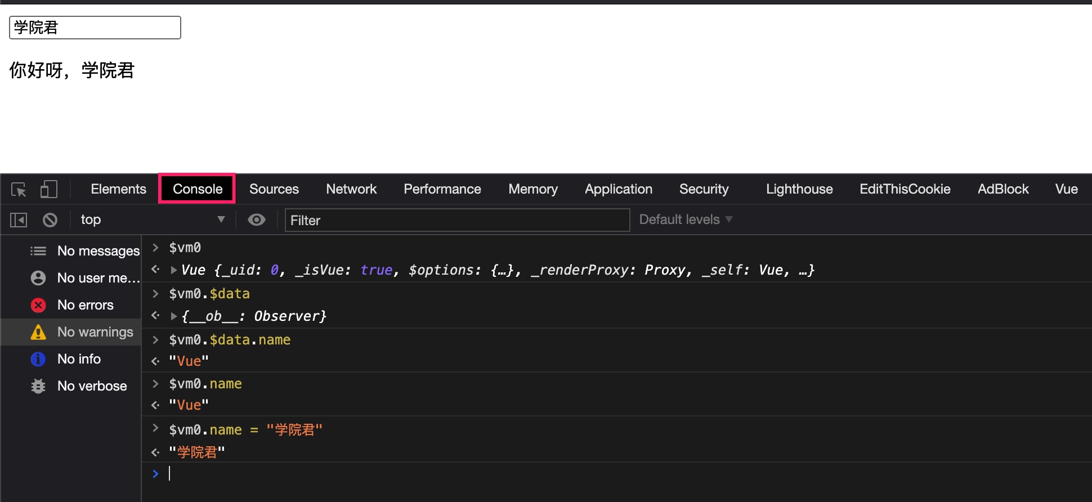The height and width of the screenshot is (502, 1092).
Task: Switch to the EditThisCookie tab
Action: (x=905, y=189)
